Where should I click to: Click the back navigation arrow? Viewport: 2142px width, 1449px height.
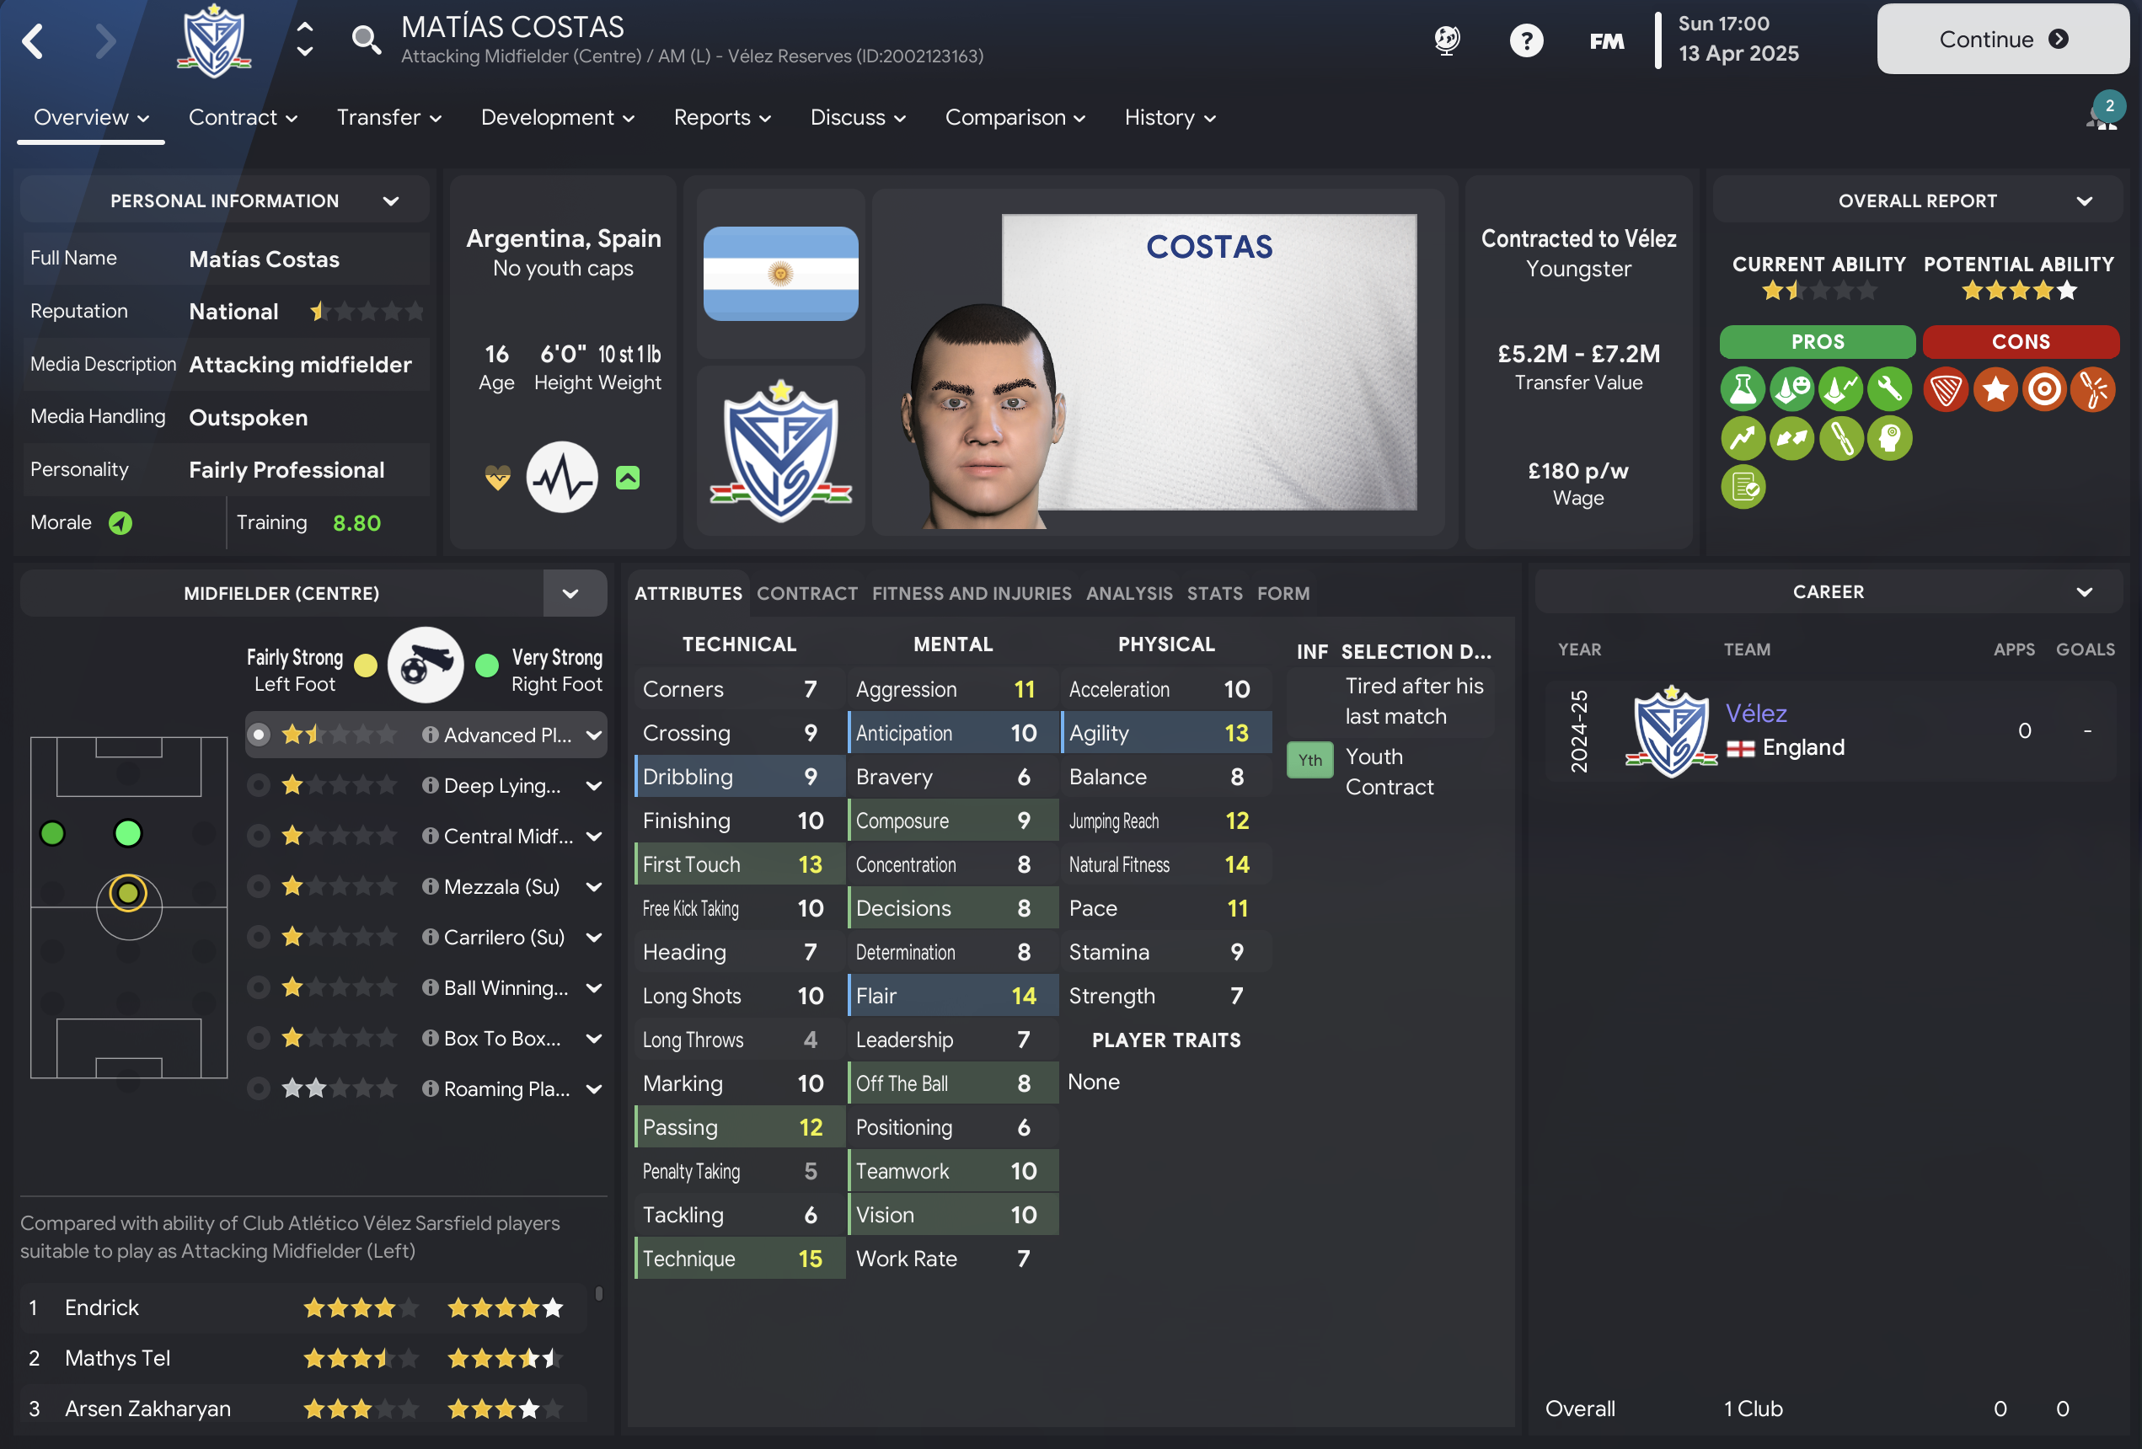pyautogui.click(x=33, y=40)
